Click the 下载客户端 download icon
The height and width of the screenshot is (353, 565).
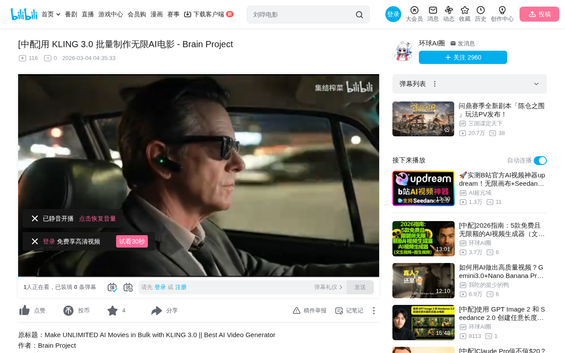point(188,14)
